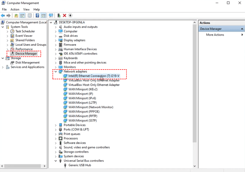The width and height of the screenshot is (245, 172).
Task: Expand the Disk drives category
Action: (x=56, y=36)
